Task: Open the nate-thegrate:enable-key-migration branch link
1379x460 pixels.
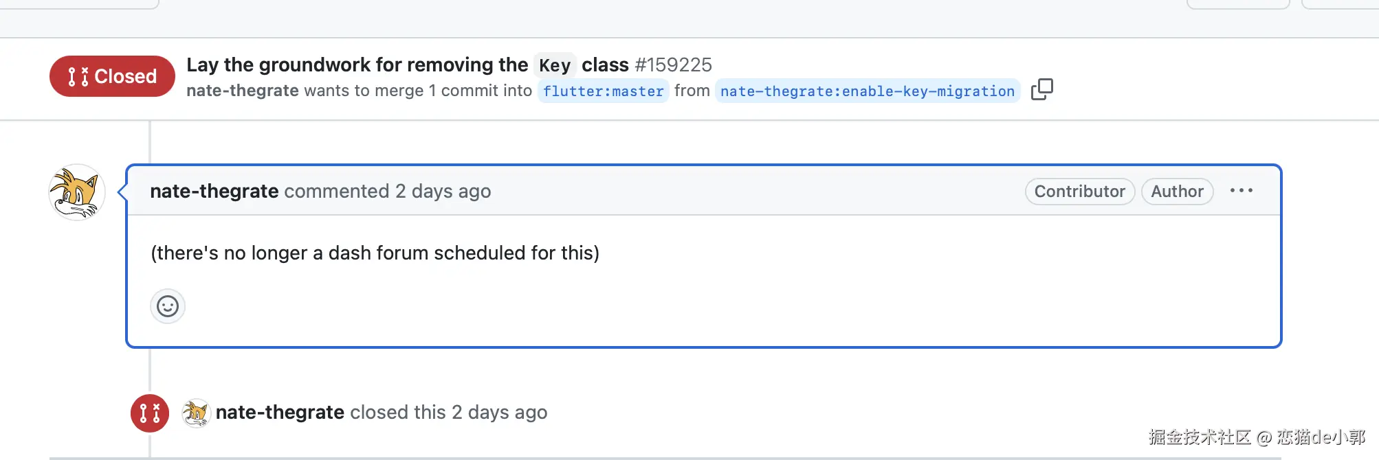Action: click(867, 91)
